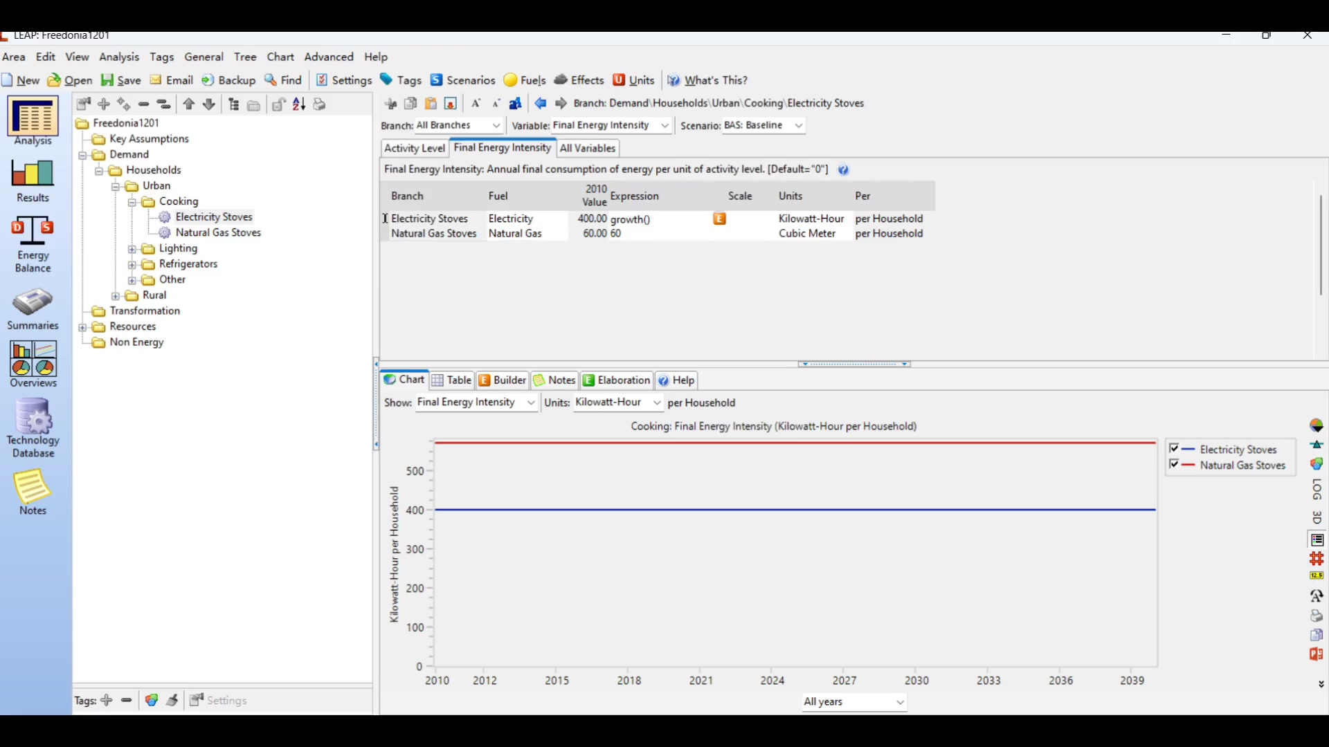Toggle 3D chart view
This screenshot has width=1329, height=747.
tap(1317, 517)
